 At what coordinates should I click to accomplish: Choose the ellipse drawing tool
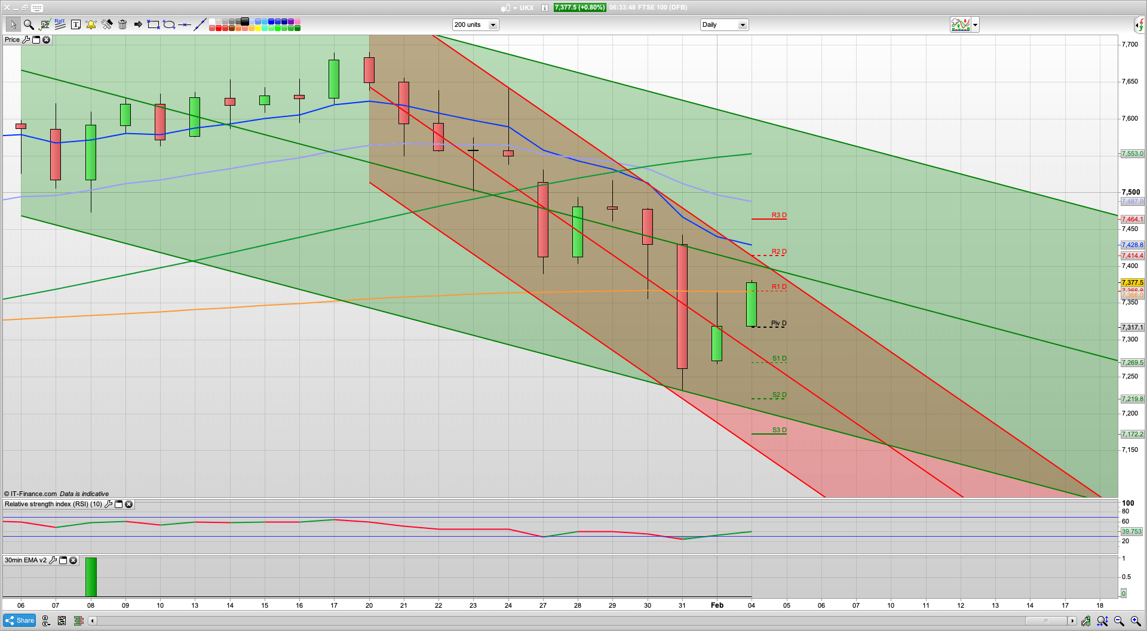tap(169, 24)
